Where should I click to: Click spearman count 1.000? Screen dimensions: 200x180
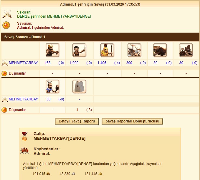point(74,63)
